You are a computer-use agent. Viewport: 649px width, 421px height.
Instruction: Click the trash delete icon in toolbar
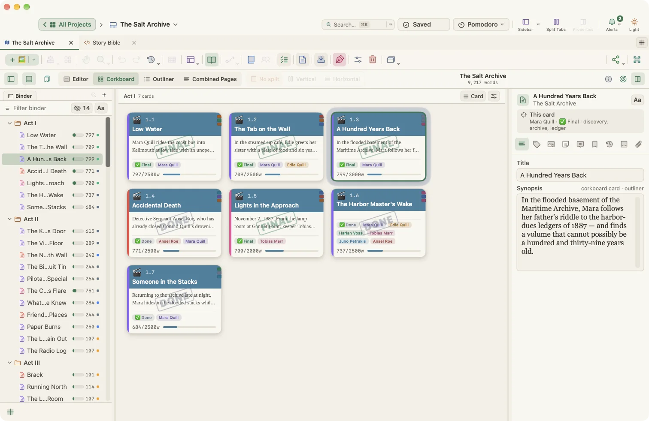click(373, 60)
